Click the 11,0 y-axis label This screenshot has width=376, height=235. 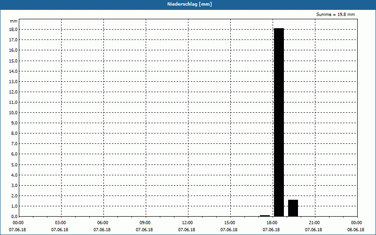pyautogui.click(x=14, y=102)
